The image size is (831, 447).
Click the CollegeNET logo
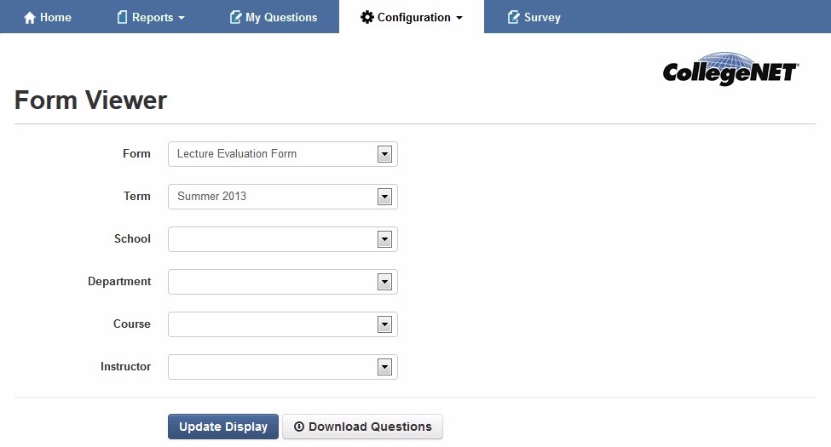(x=730, y=69)
